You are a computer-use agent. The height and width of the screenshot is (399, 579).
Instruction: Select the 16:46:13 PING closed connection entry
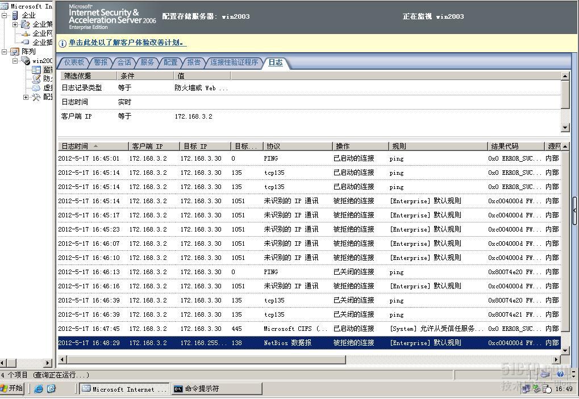[x=310, y=272]
